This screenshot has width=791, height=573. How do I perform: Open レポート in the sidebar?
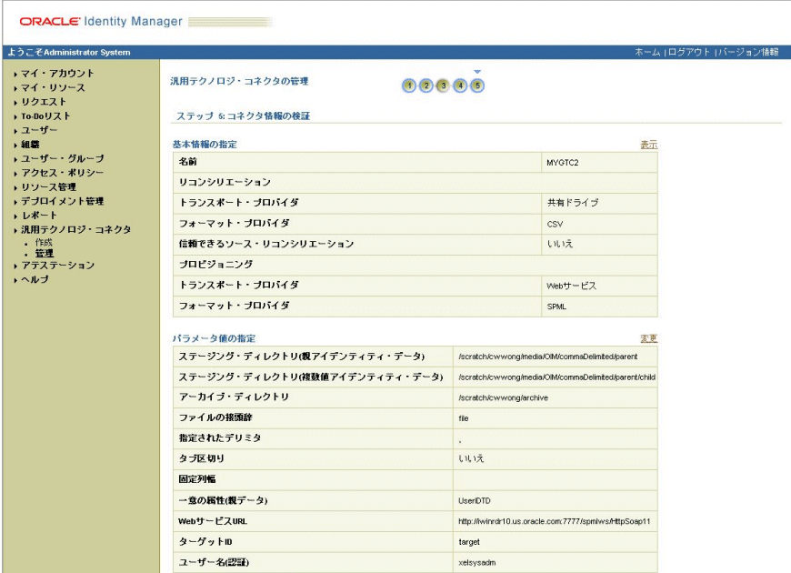pos(39,215)
